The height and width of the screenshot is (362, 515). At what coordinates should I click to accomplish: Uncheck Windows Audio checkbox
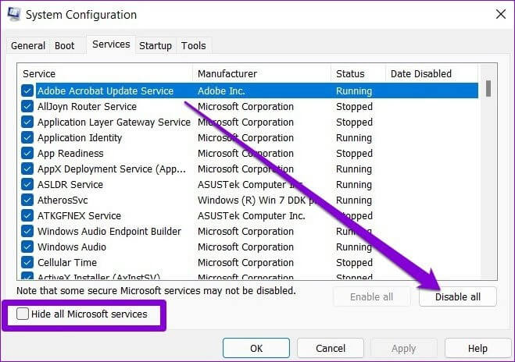click(27, 247)
